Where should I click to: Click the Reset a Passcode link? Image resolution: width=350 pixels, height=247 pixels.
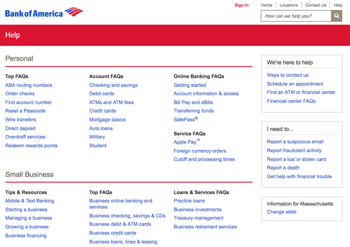pos(25,111)
